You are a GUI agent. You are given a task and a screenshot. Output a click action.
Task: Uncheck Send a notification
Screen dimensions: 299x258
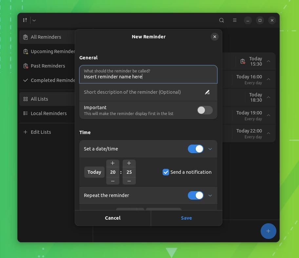166,172
